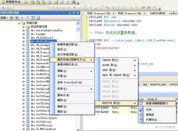Collapse the DECLARE code block outline
This screenshot has width=178, height=131.
point(87,17)
